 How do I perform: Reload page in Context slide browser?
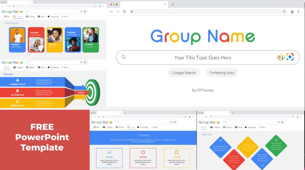[x=99, y=117]
